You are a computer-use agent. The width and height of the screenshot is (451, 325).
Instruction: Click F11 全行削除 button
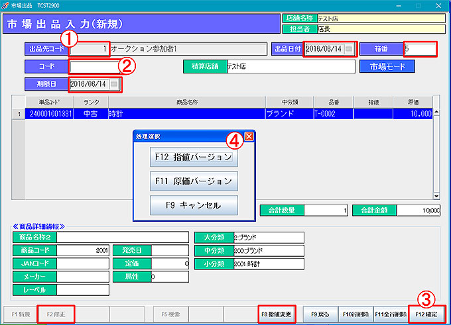point(389,313)
